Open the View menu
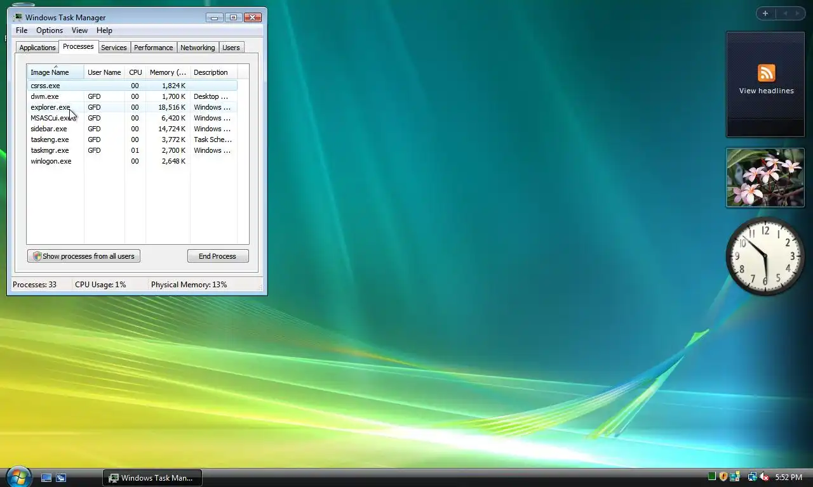This screenshot has height=487, width=813. click(79, 30)
